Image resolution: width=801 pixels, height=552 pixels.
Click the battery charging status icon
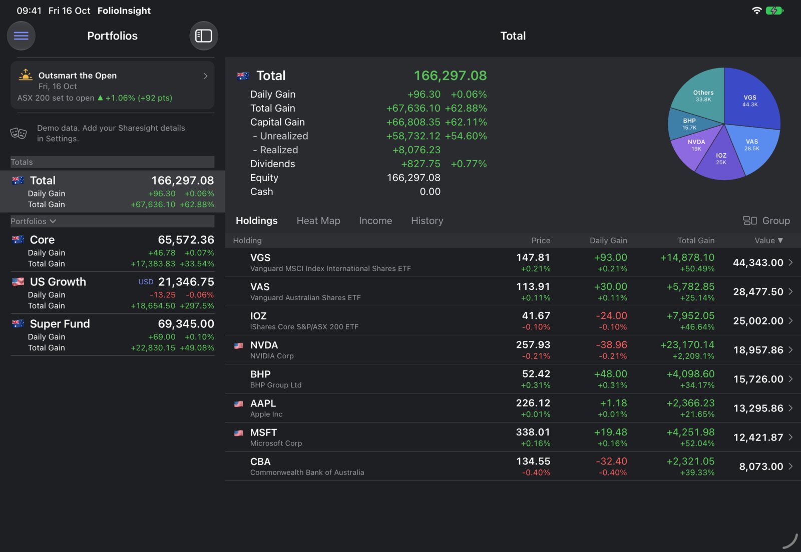774,11
